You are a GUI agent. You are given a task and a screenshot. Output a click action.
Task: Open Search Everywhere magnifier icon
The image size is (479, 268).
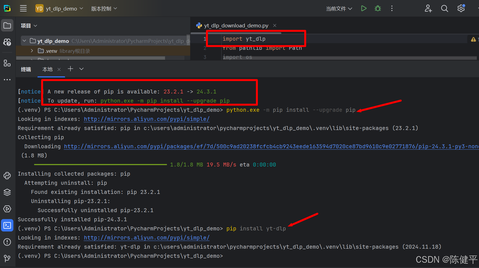444,9
